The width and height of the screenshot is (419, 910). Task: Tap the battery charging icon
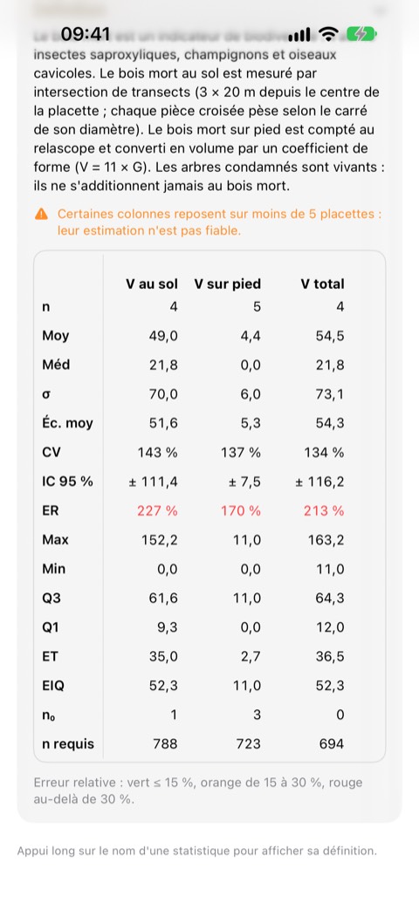pyautogui.click(x=361, y=35)
